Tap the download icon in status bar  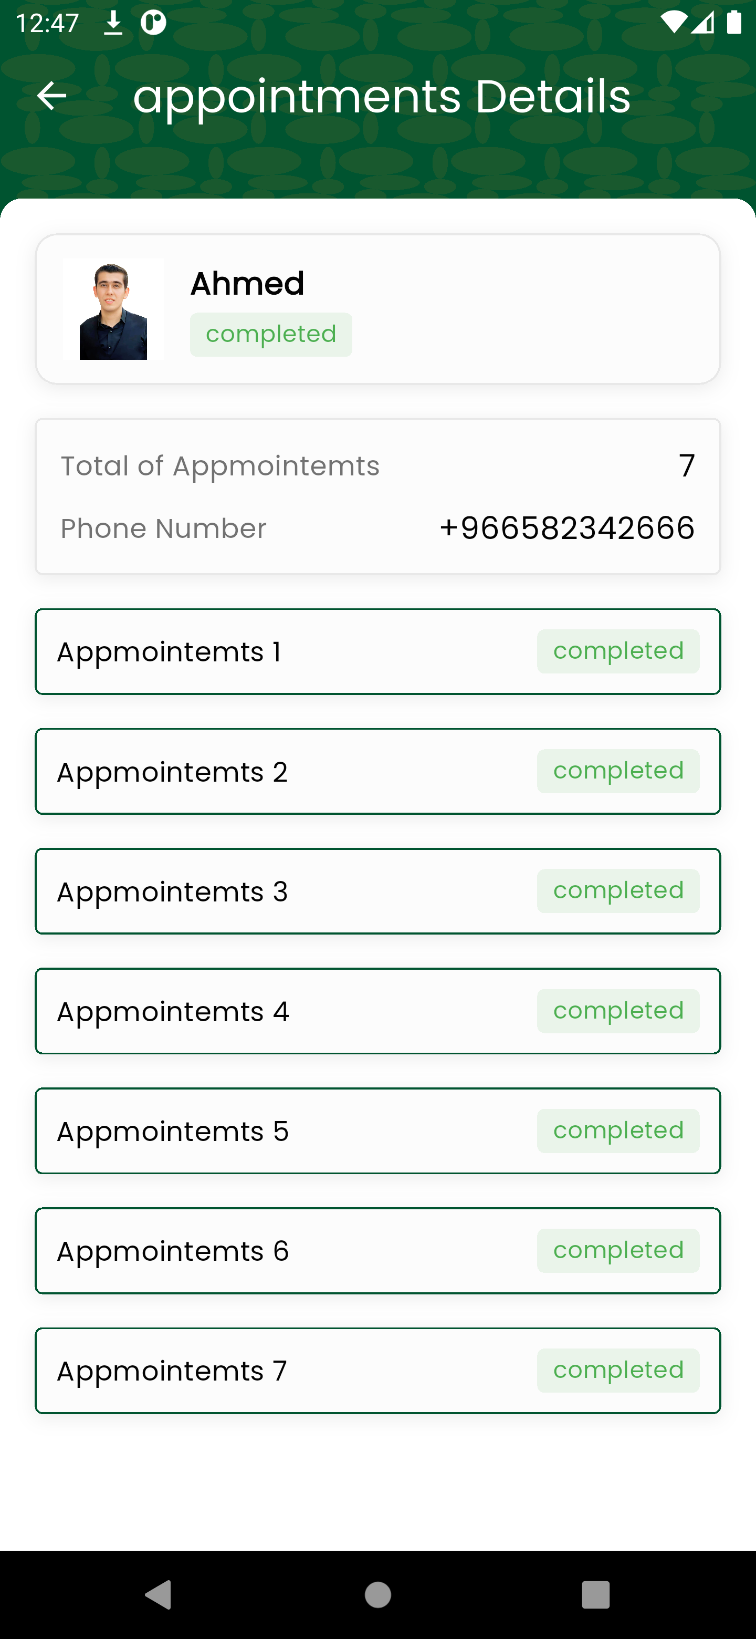[x=113, y=24]
